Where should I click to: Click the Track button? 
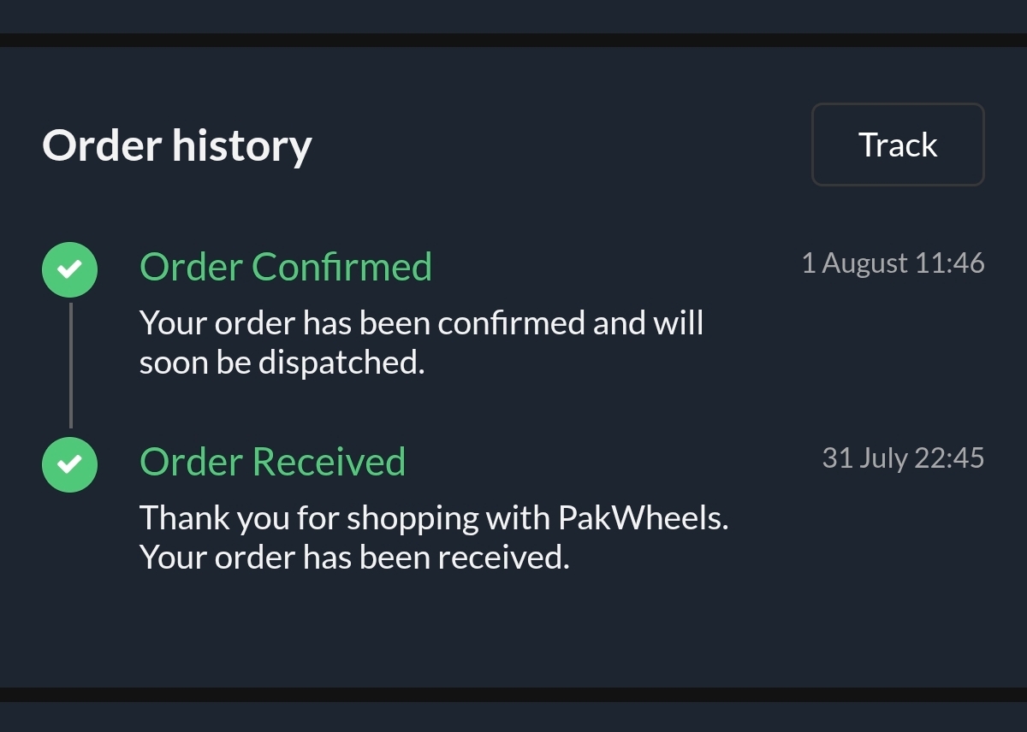tap(898, 145)
